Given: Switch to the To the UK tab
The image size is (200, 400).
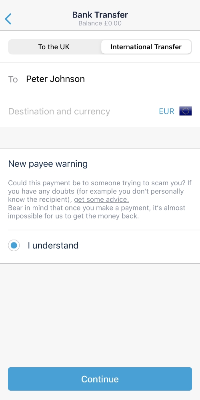Looking at the screenshot, I should (x=54, y=47).
